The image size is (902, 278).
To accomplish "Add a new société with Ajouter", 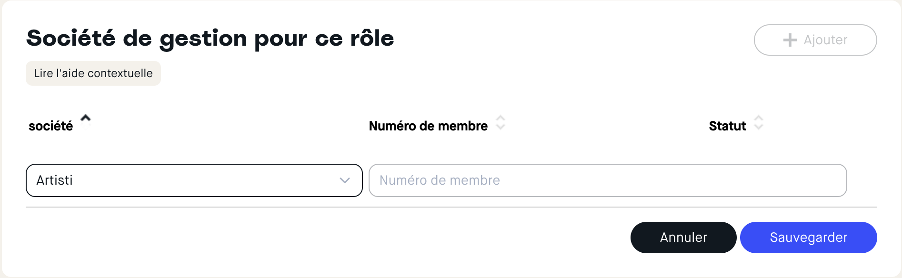I will click(x=815, y=40).
